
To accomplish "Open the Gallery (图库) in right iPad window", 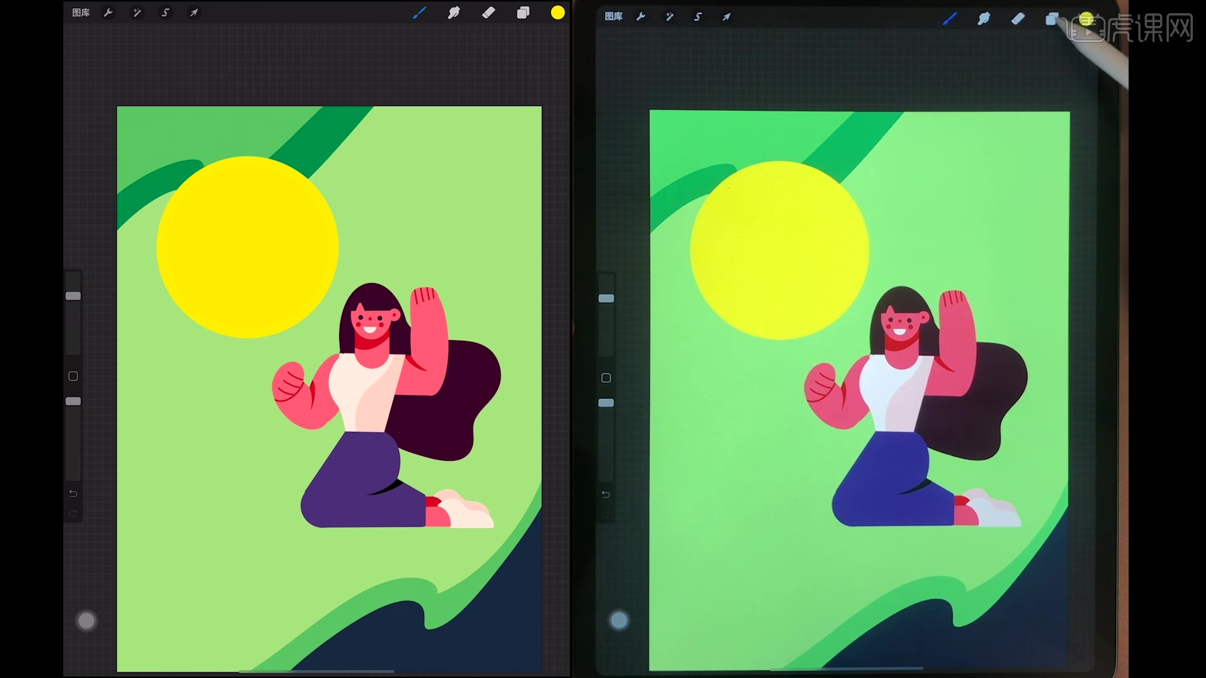I will [x=614, y=16].
